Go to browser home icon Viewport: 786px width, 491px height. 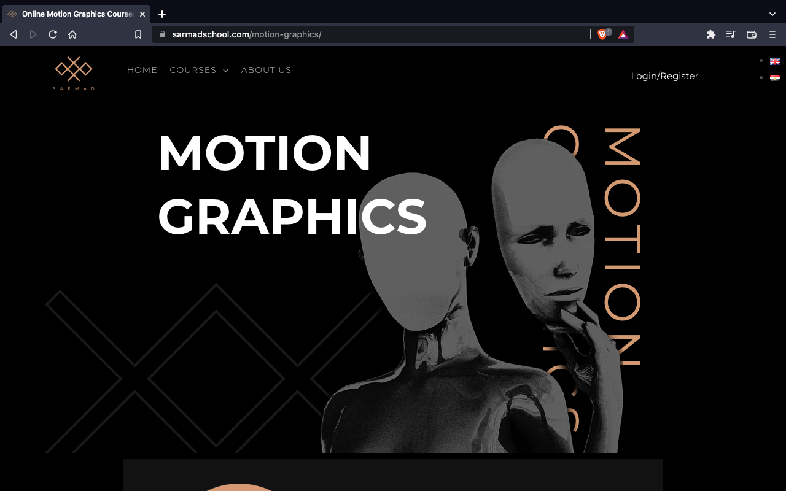[x=72, y=34]
